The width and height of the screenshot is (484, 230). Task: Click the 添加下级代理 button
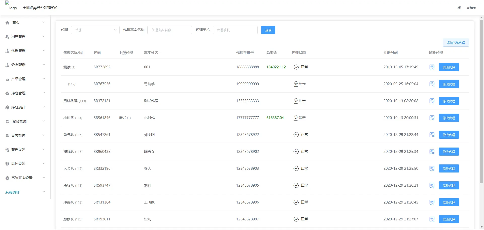coord(456,43)
